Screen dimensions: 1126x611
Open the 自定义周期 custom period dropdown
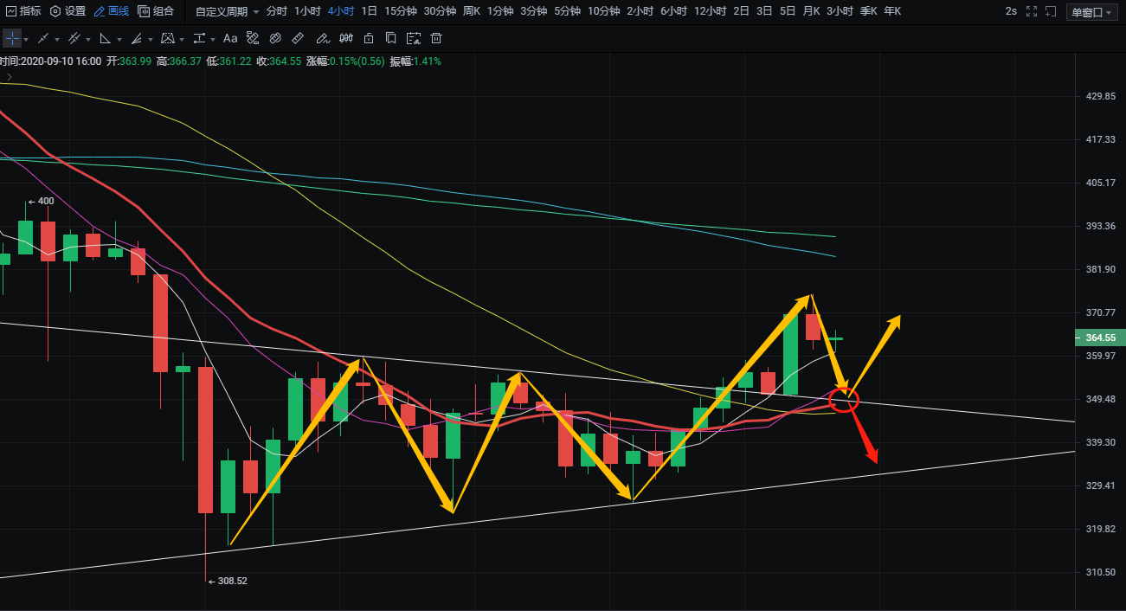click(227, 11)
